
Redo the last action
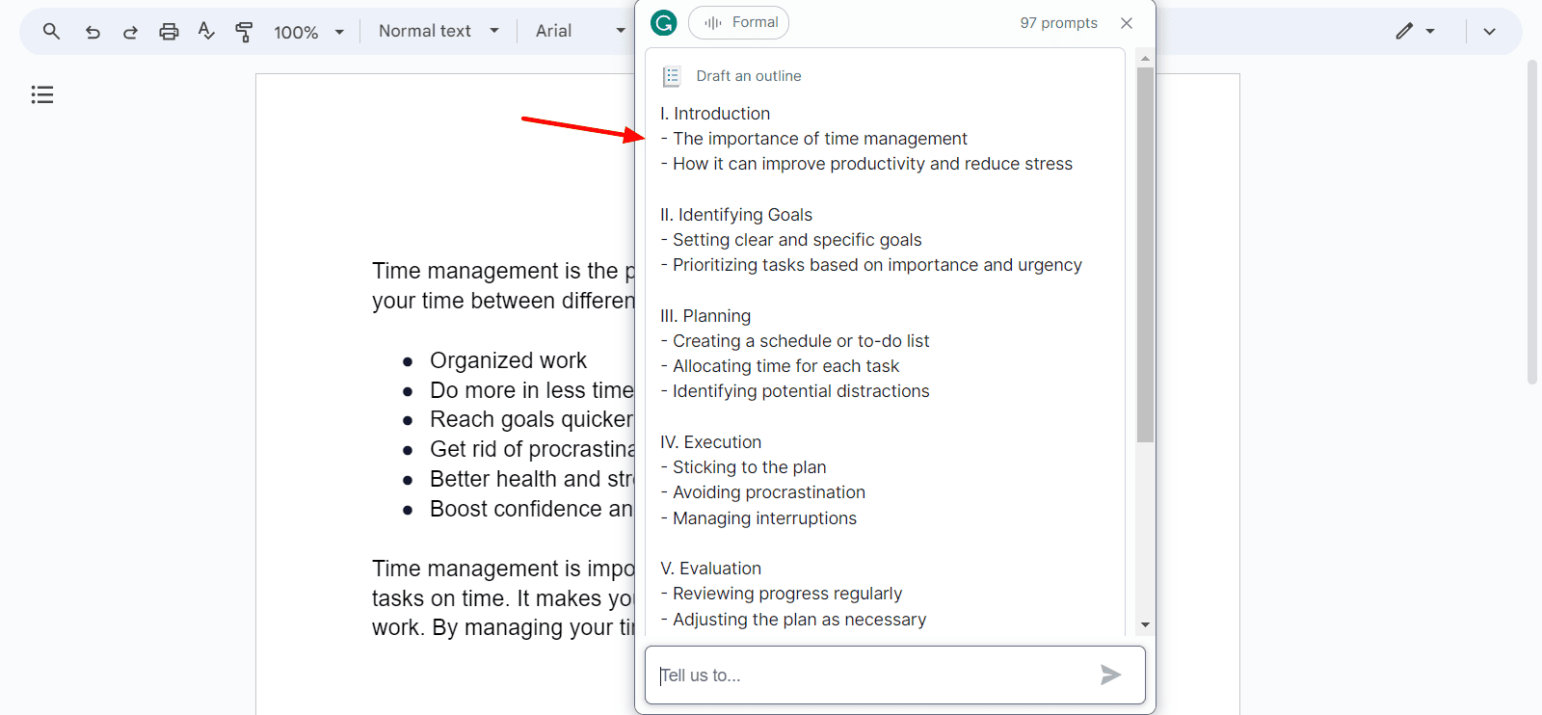point(130,32)
